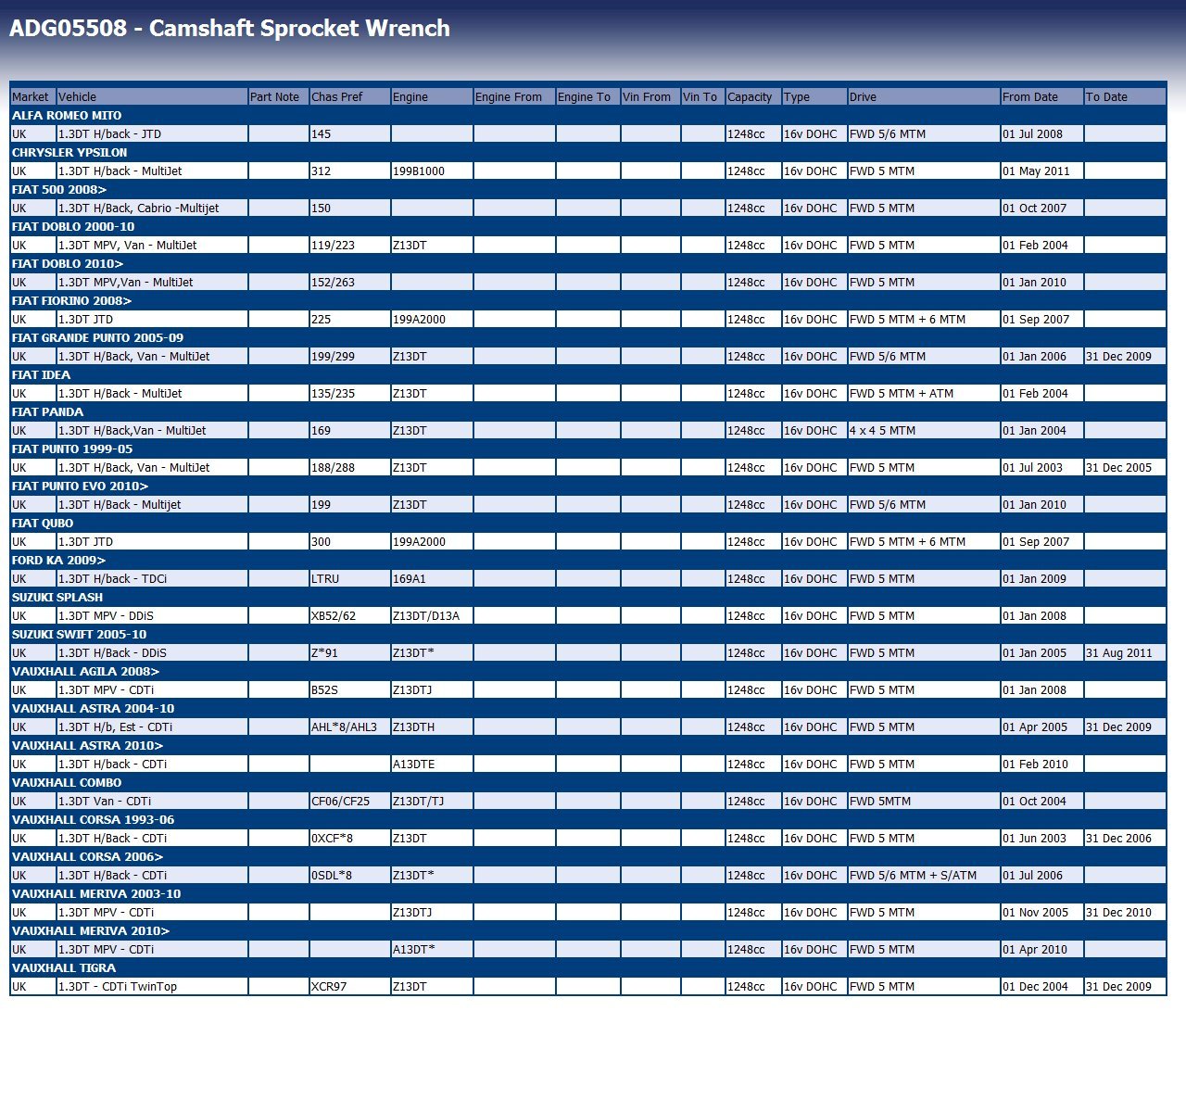Select the chassis prefix 152/263 cell
Image resolution: width=1186 pixels, height=1112 pixels.
(349, 282)
